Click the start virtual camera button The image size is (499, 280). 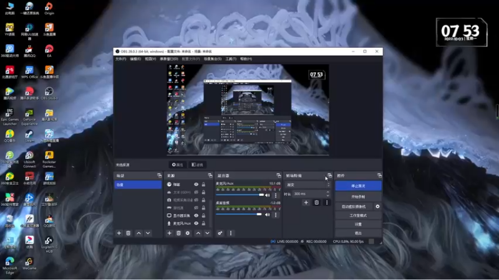(x=354, y=207)
